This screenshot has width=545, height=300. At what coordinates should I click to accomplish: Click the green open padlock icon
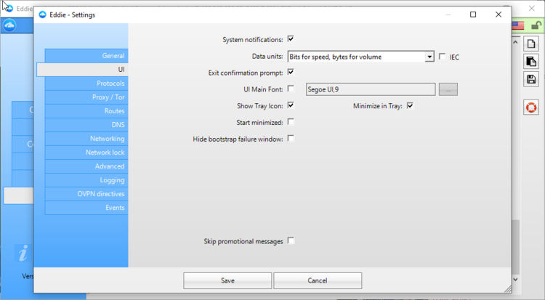pyautogui.click(x=536, y=25)
